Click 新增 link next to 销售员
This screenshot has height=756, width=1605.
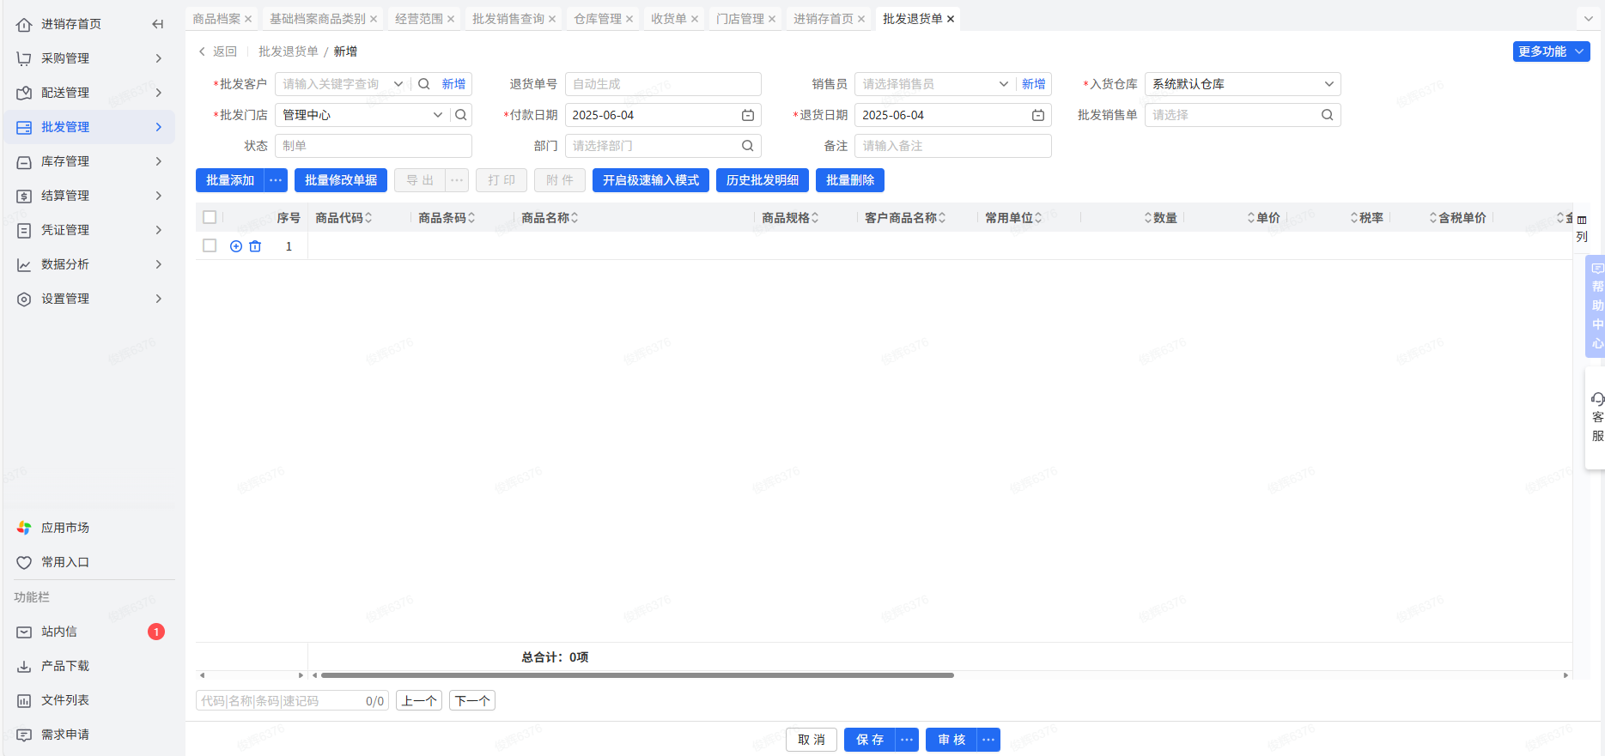pos(1033,84)
